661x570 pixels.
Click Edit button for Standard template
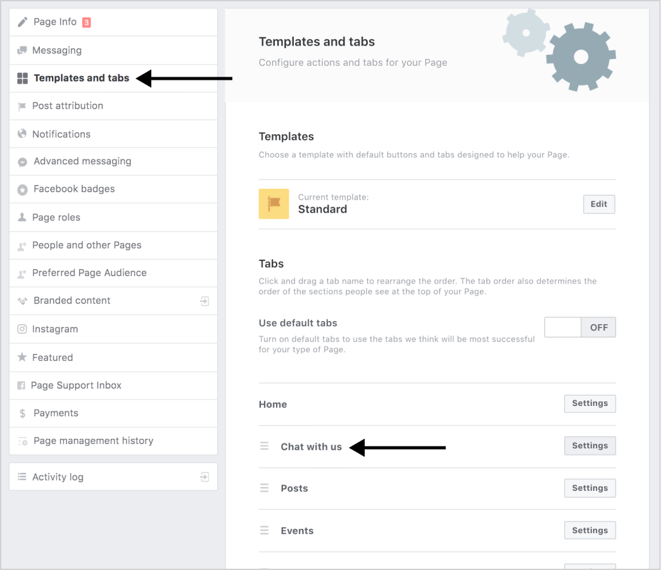click(x=598, y=204)
